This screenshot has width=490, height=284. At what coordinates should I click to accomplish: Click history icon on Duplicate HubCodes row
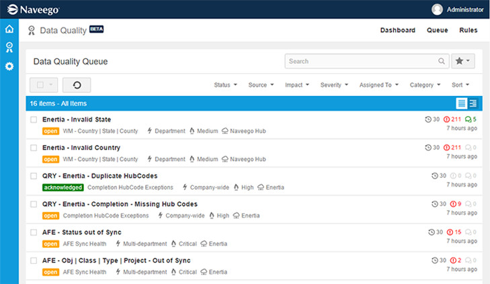point(434,176)
